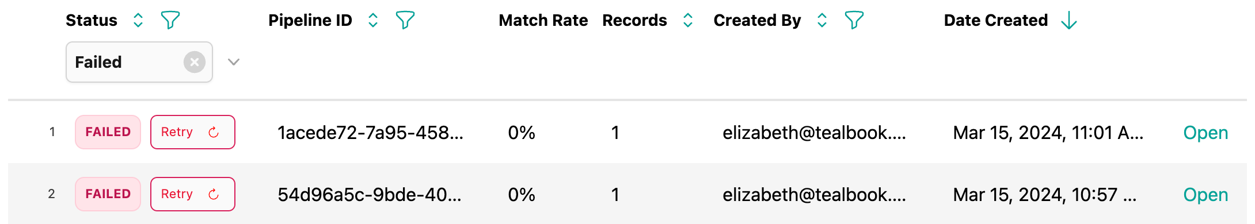
Task: Clear the Failed status filter
Action: [x=195, y=62]
